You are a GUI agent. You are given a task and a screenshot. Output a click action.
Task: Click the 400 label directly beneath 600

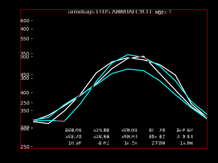pos(25,29)
